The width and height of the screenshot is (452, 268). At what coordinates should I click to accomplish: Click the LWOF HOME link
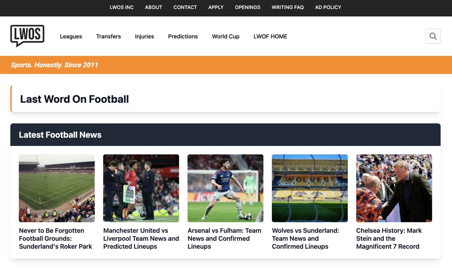coord(270,36)
